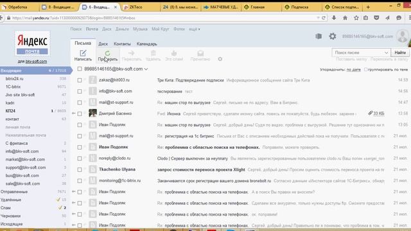This screenshot has height=231, width=411.
Task: Check the info@bkv-soft.com 'тестирование' message checkbox
Action: tap(80, 91)
